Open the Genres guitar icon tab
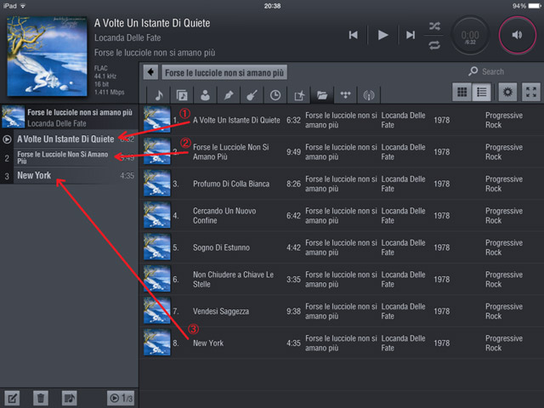Image resolution: width=544 pixels, height=408 pixels. pyautogui.click(x=252, y=94)
